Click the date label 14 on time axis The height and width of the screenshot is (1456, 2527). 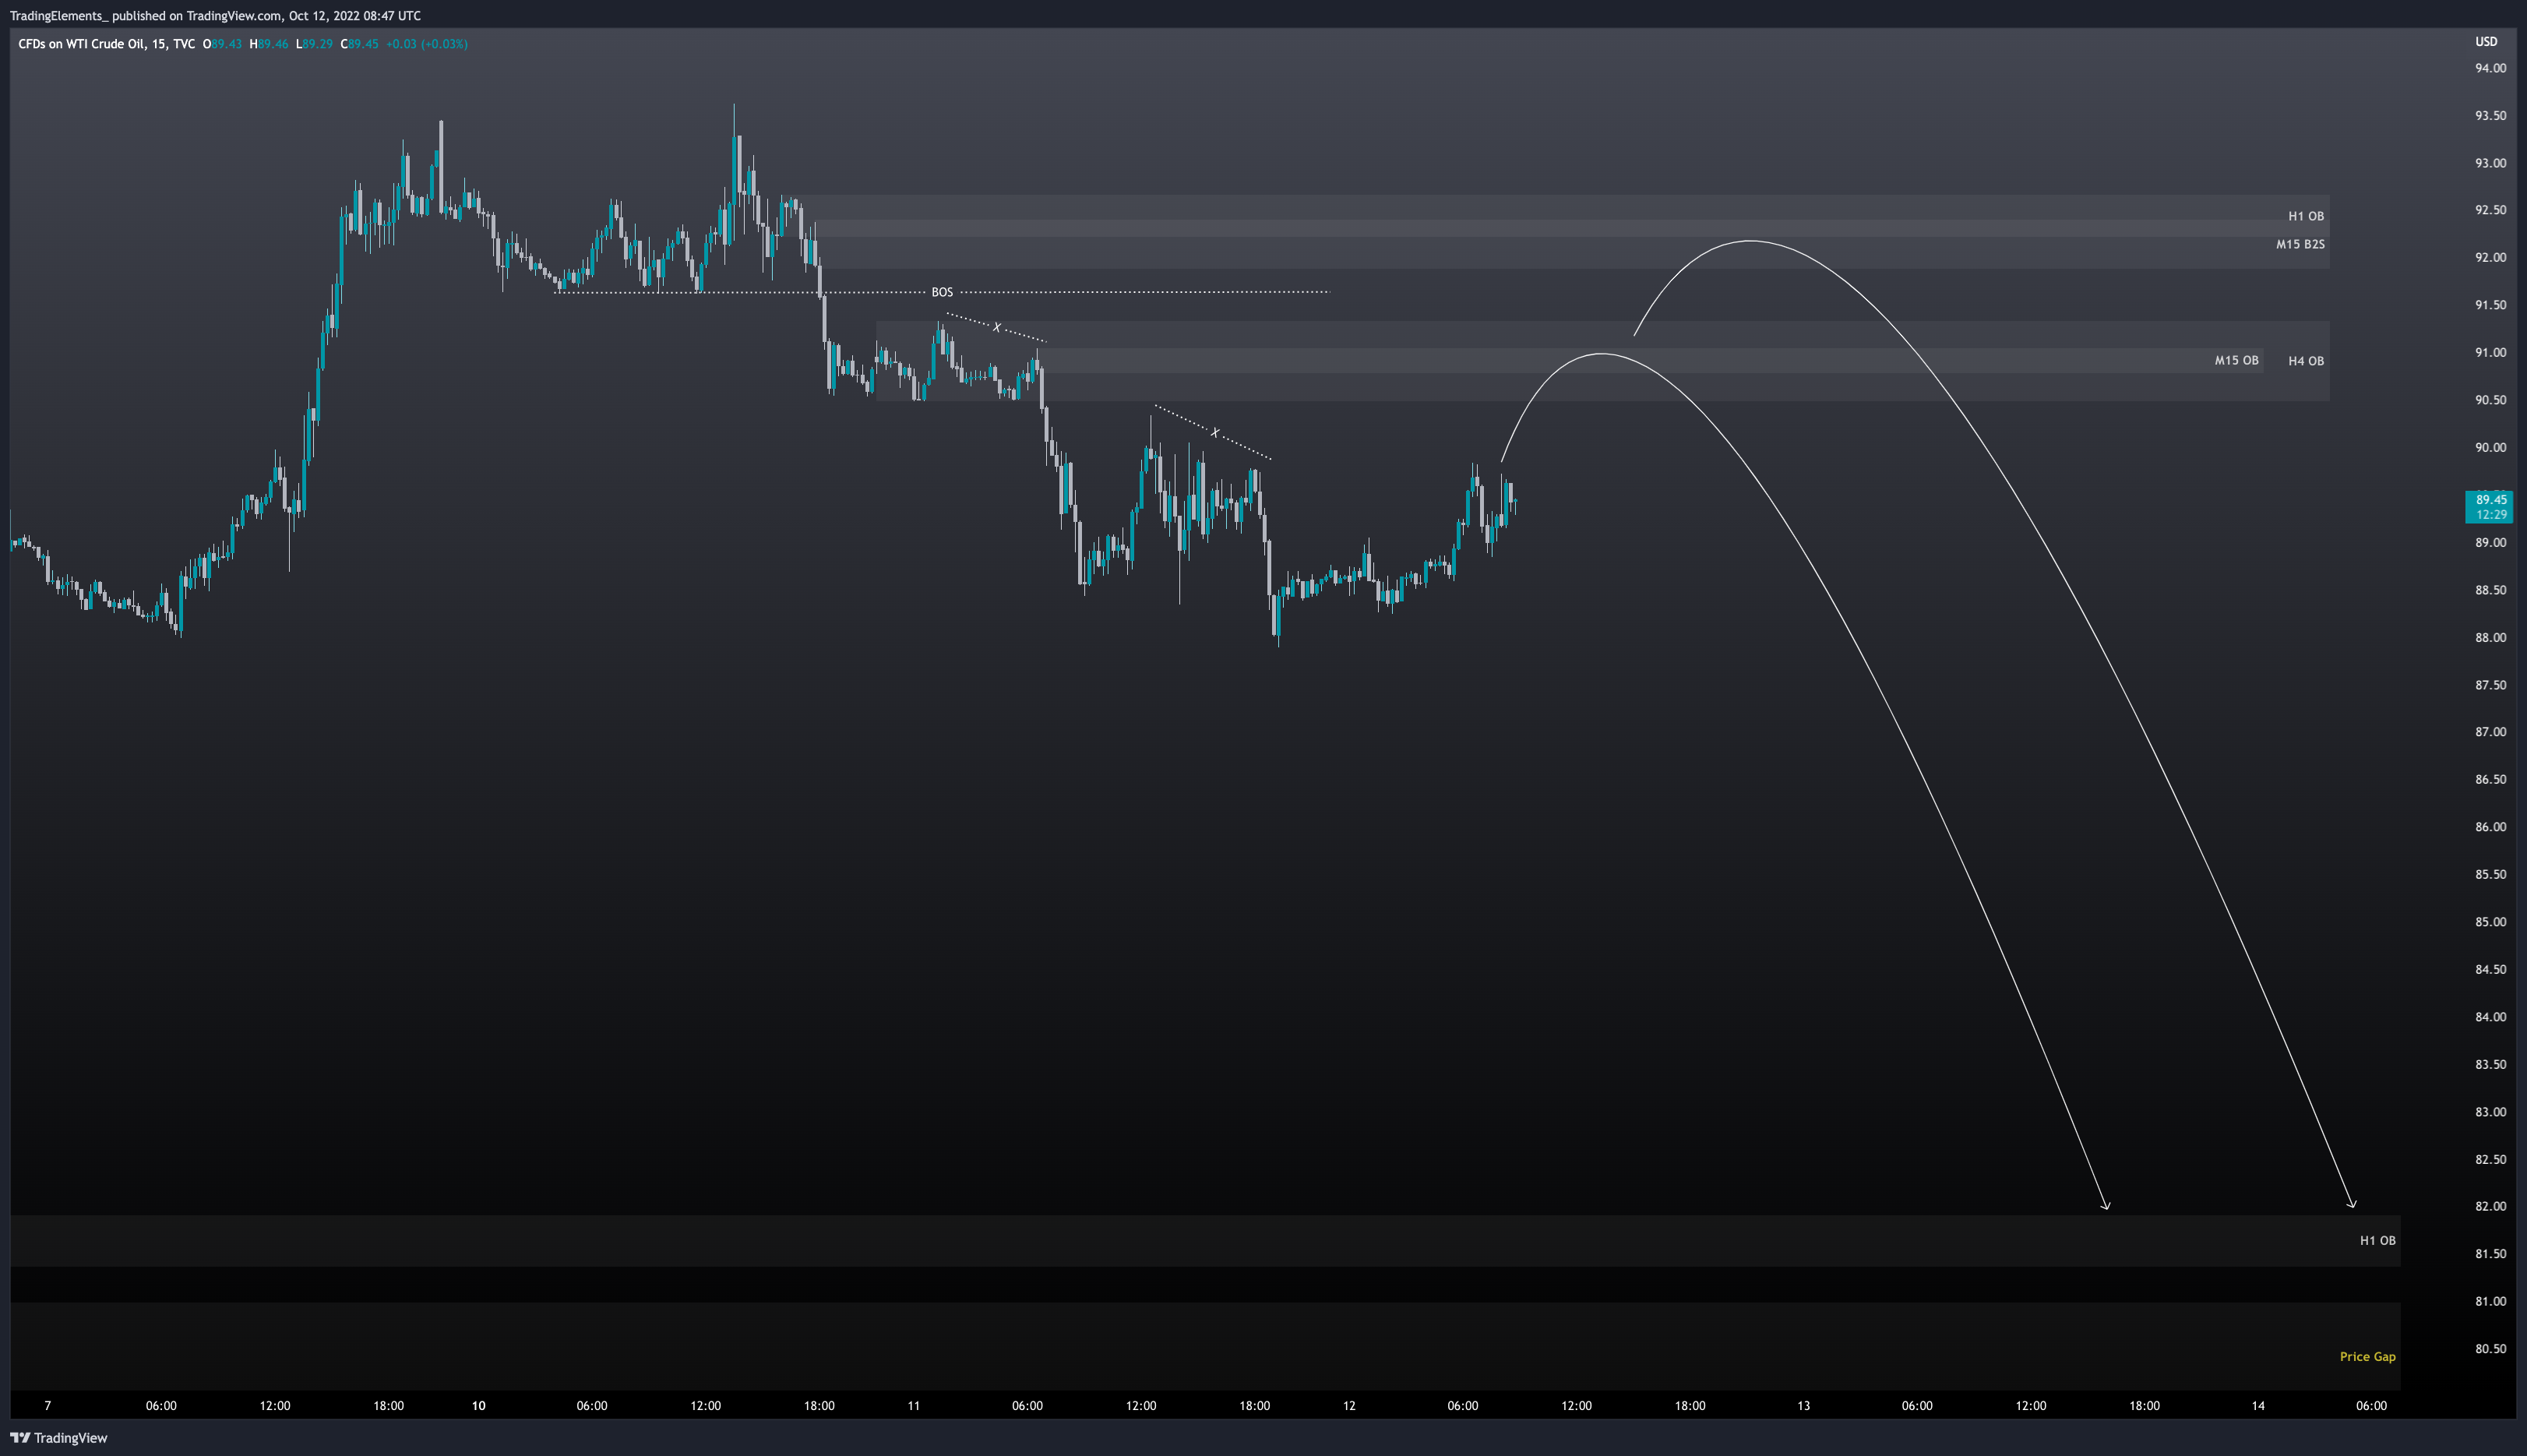pos(2258,1406)
